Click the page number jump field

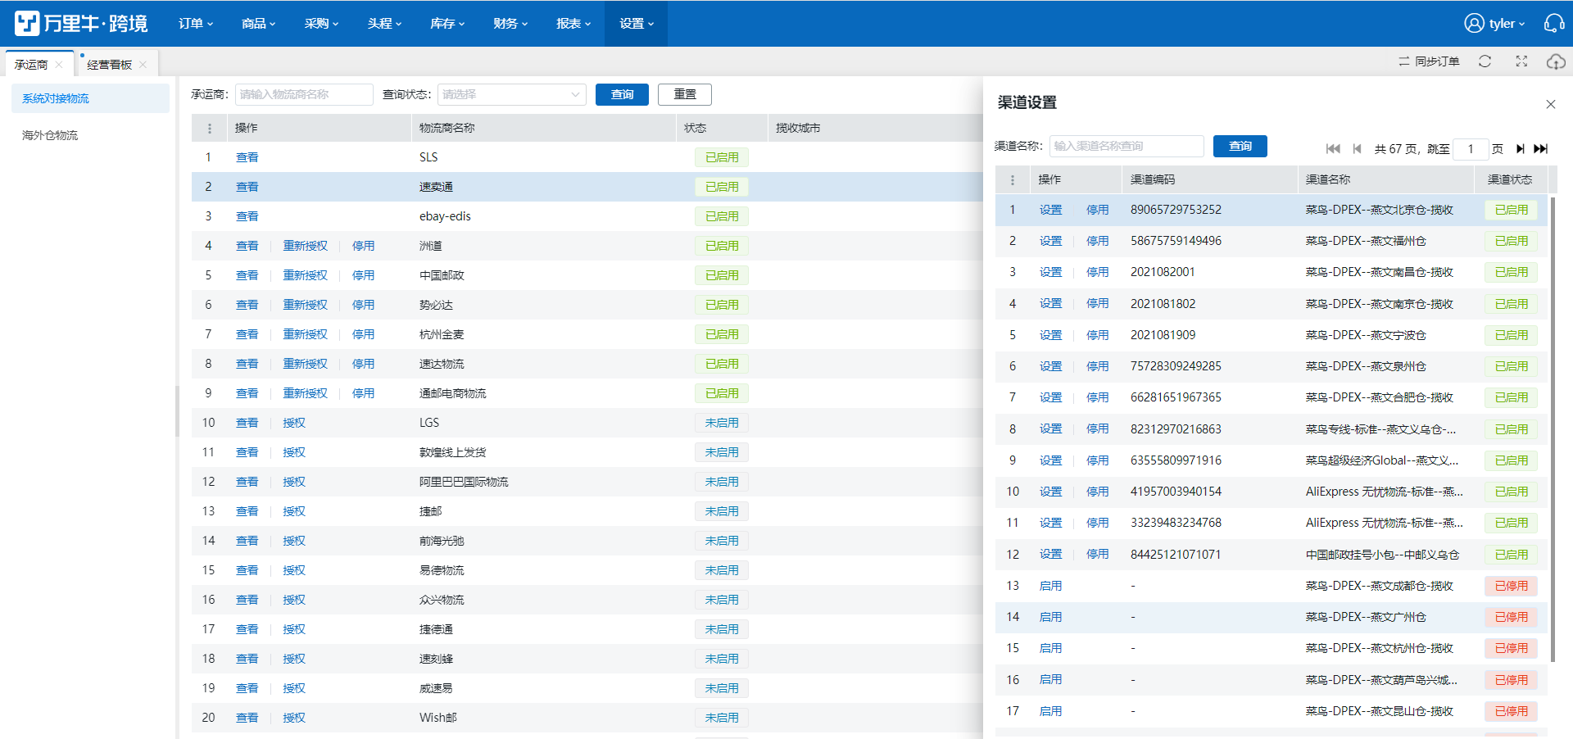[x=1471, y=148]
